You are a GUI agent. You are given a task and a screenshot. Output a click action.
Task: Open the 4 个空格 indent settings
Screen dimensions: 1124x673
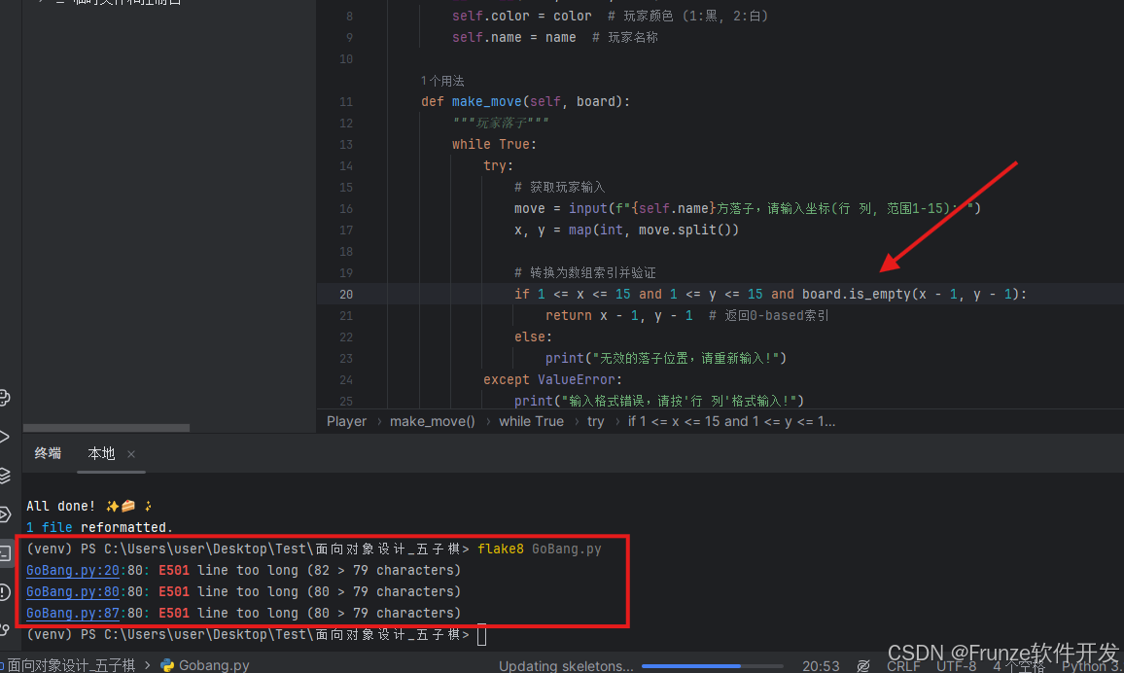(x=1019, y=666)
